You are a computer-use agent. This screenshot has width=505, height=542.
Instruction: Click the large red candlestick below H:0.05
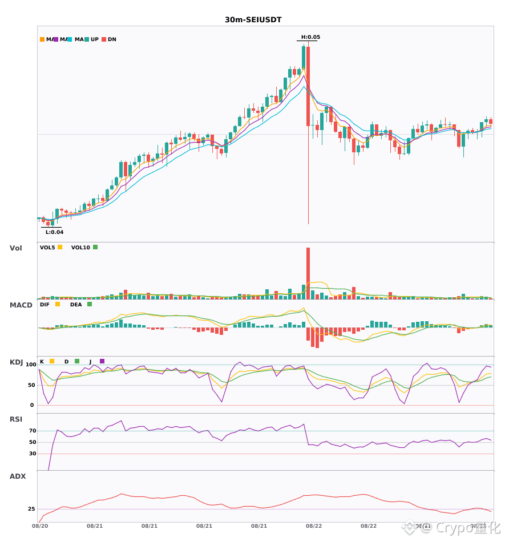tap(308, 86)
